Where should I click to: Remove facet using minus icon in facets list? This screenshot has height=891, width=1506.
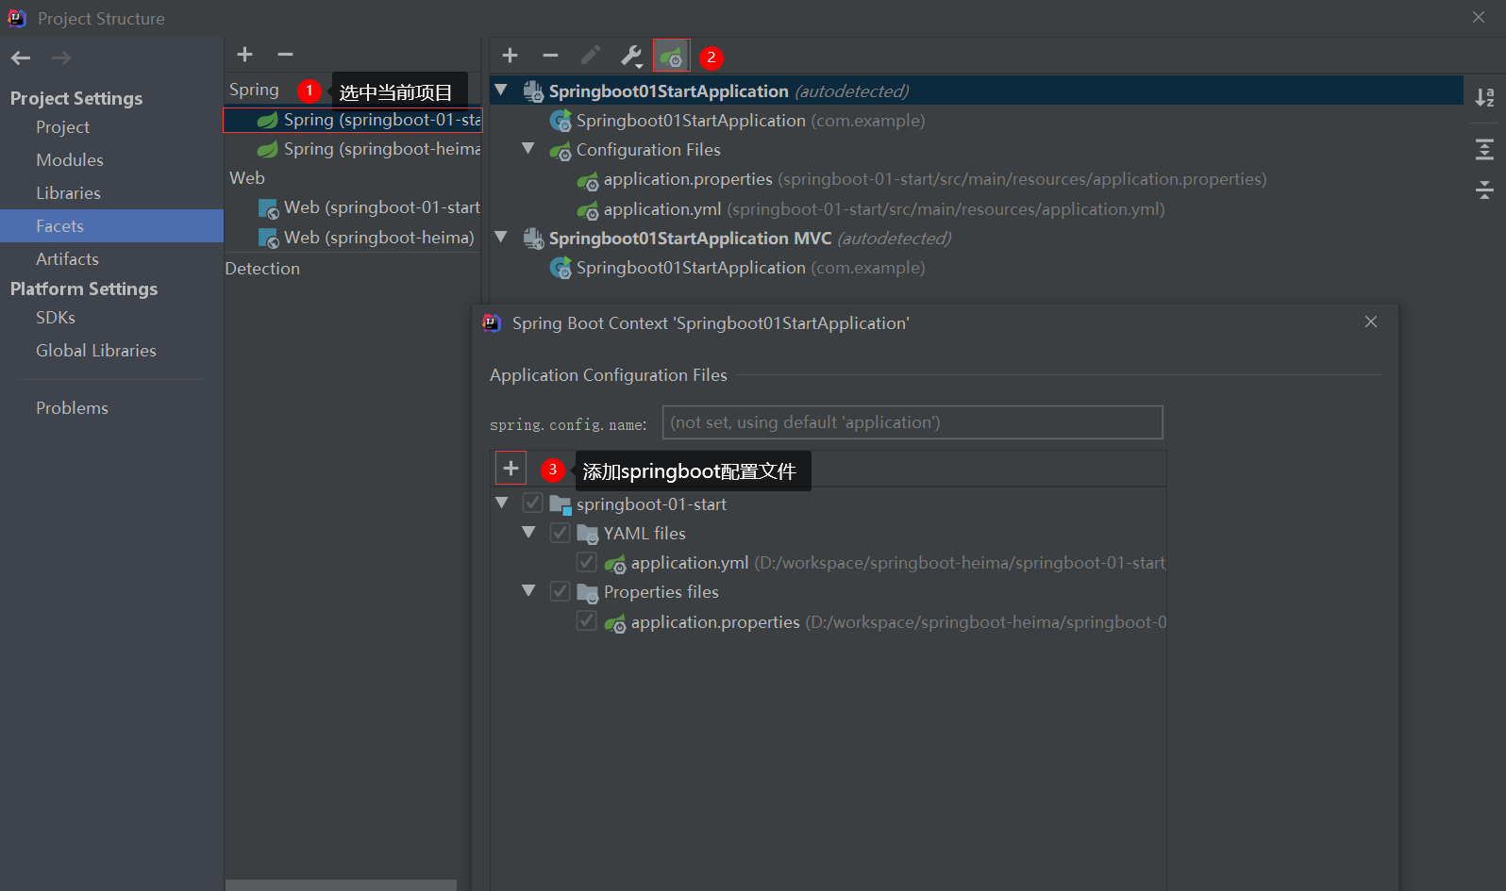pyautogui.click(x=285, y=55)
